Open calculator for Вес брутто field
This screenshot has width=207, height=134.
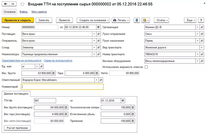(53, 73)
